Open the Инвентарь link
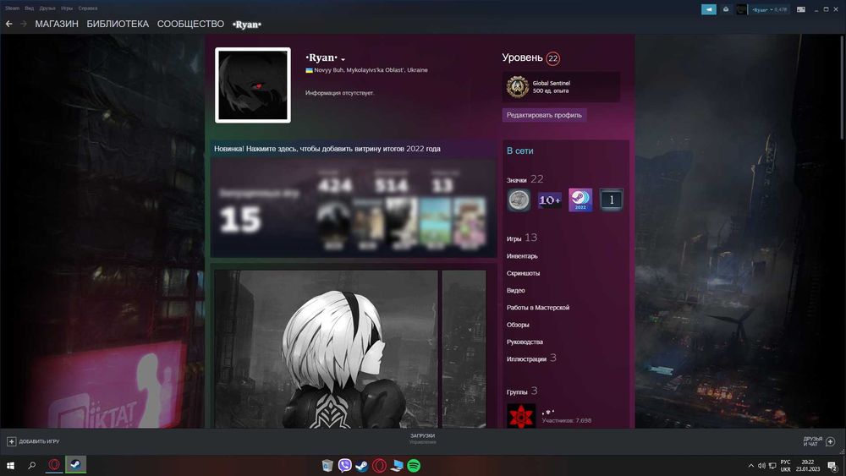 tap(522, 256)
